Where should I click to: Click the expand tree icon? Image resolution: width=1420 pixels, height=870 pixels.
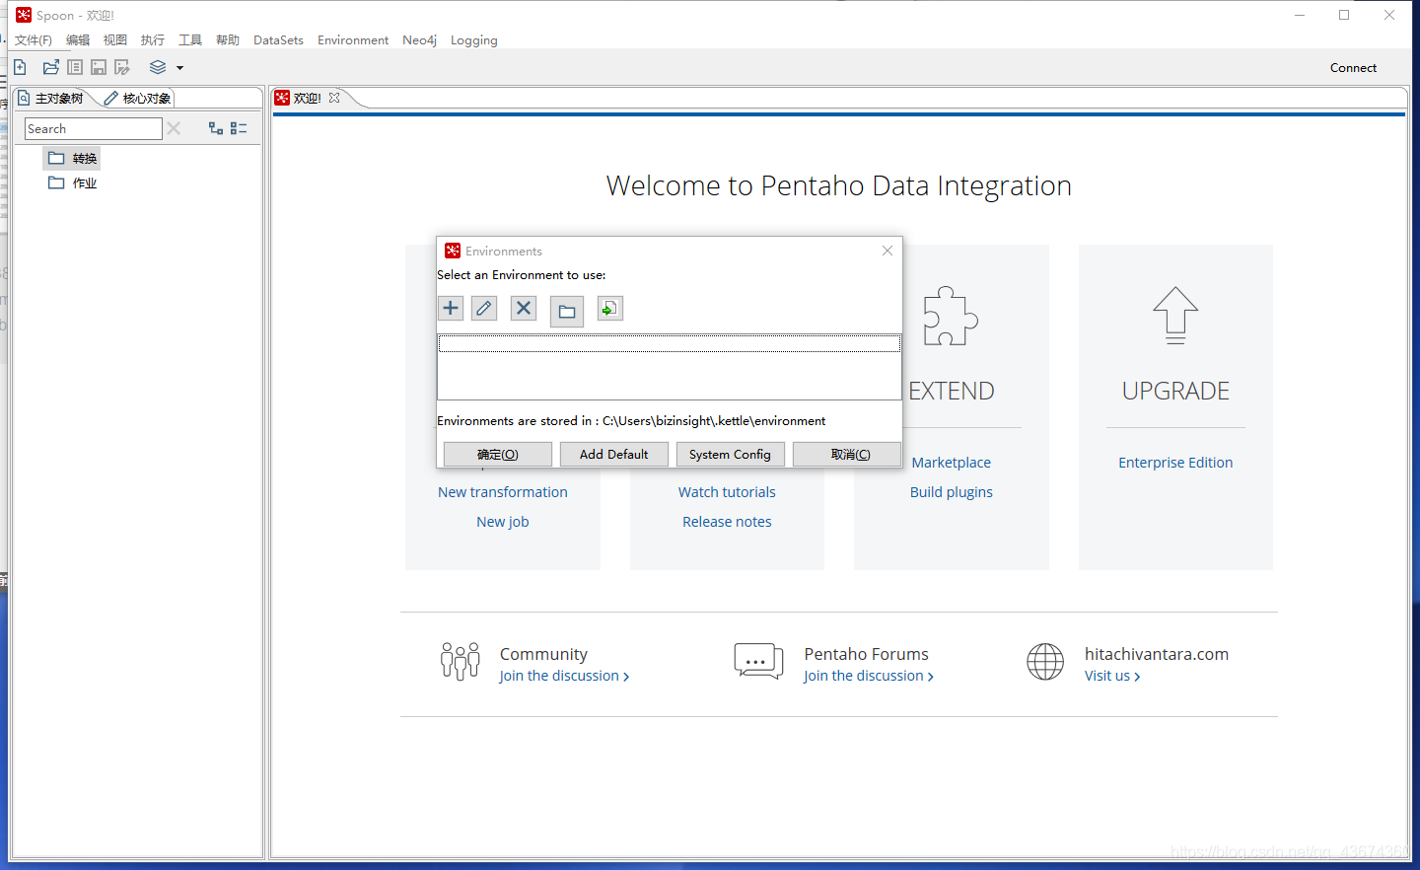coord(216,128)
